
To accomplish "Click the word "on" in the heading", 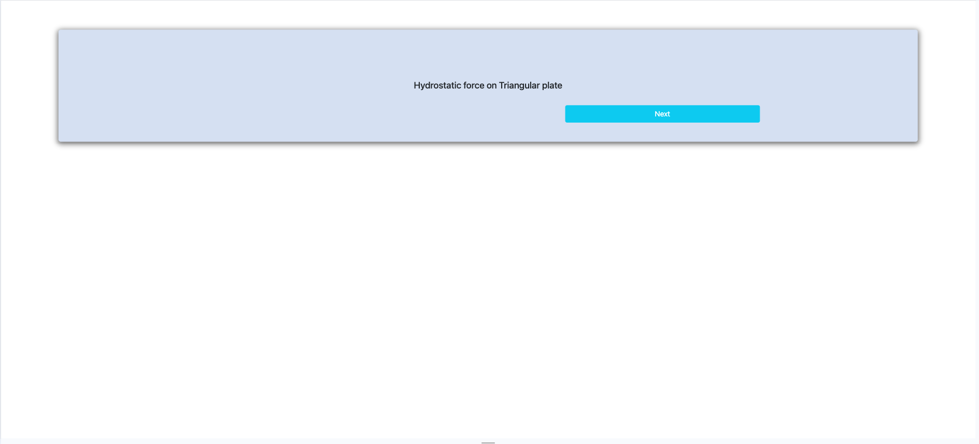I will (491, 85).
